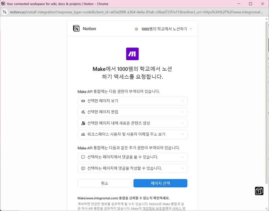Click the purple Make app logo
Screen dimensions: 269x211
(132, 54)
